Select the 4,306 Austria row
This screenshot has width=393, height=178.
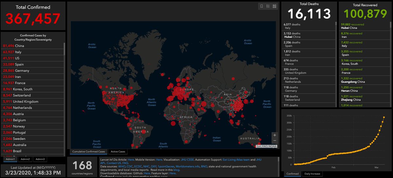point(32,114)
